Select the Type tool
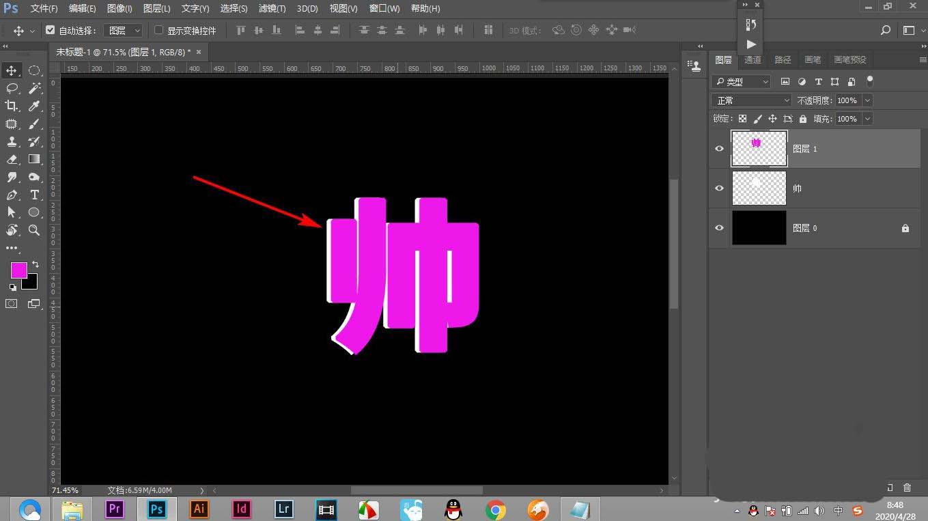Screen dimensions: 928x521 [34, 195]
